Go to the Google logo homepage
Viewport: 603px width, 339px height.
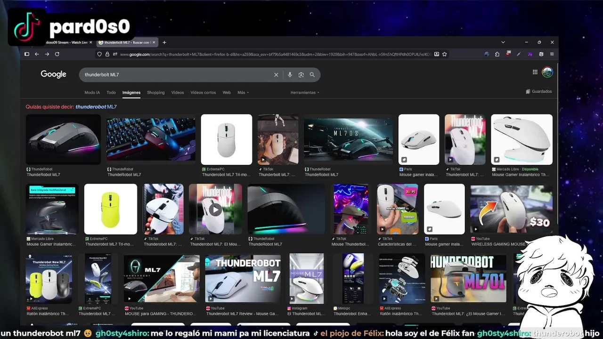[53, 74]
